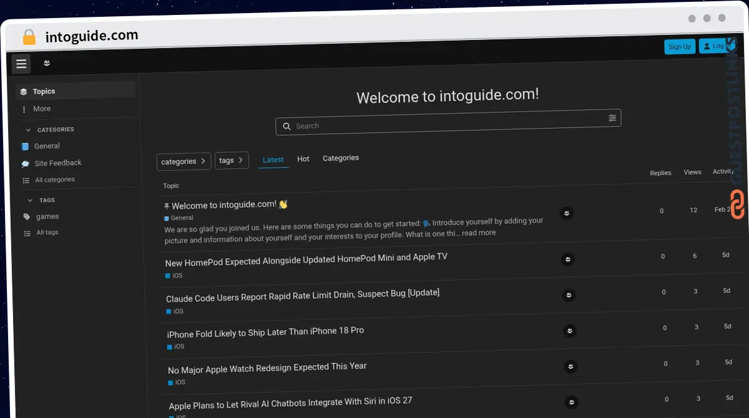This screenshot has width=749, height=418.
Task: Switch to the Hot tab
Action: (x=303, y=159)
